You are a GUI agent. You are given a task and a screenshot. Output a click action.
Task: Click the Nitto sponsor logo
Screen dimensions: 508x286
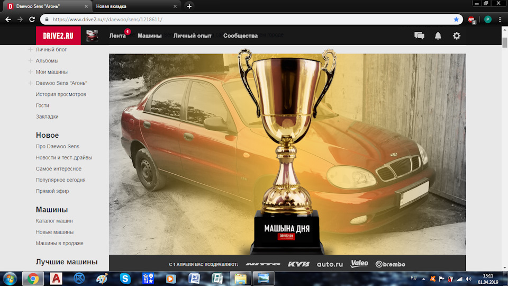pos(263,264)
